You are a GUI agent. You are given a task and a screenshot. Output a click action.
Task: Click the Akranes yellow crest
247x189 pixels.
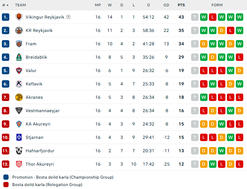point(19,97)
